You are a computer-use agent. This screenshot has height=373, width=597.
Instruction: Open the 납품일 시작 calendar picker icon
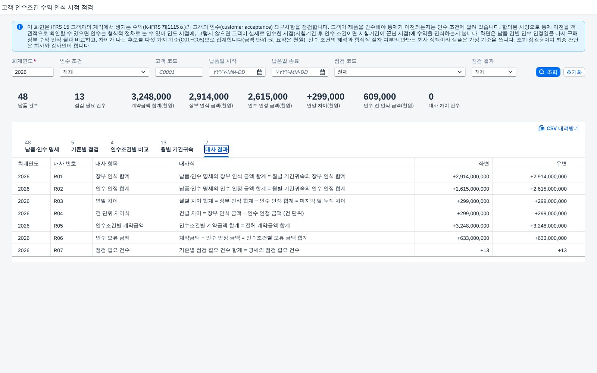coord(260,72)
